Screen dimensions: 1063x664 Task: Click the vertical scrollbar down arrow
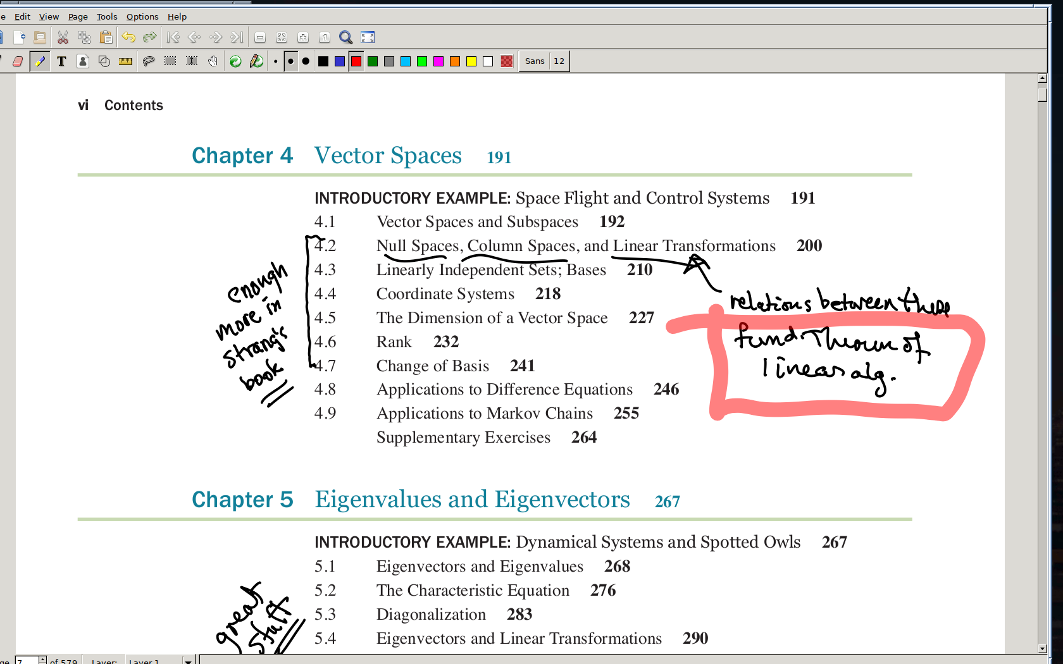1042,649
